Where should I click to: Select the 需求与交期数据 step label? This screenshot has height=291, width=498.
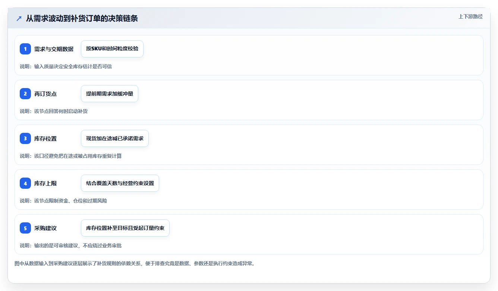(x=54, y=49)
